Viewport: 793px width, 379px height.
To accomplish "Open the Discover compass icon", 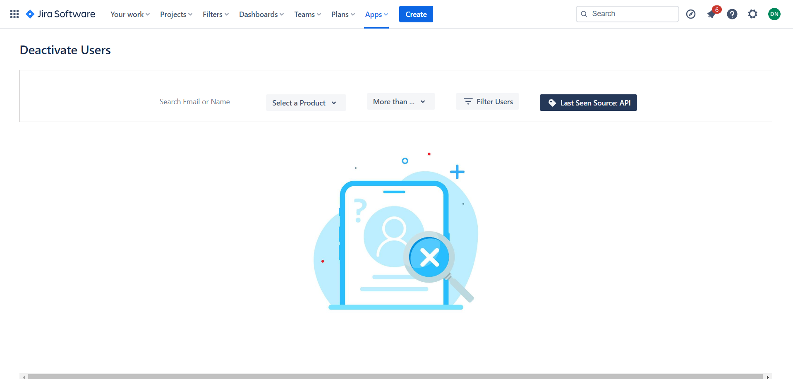I will 691,14.
